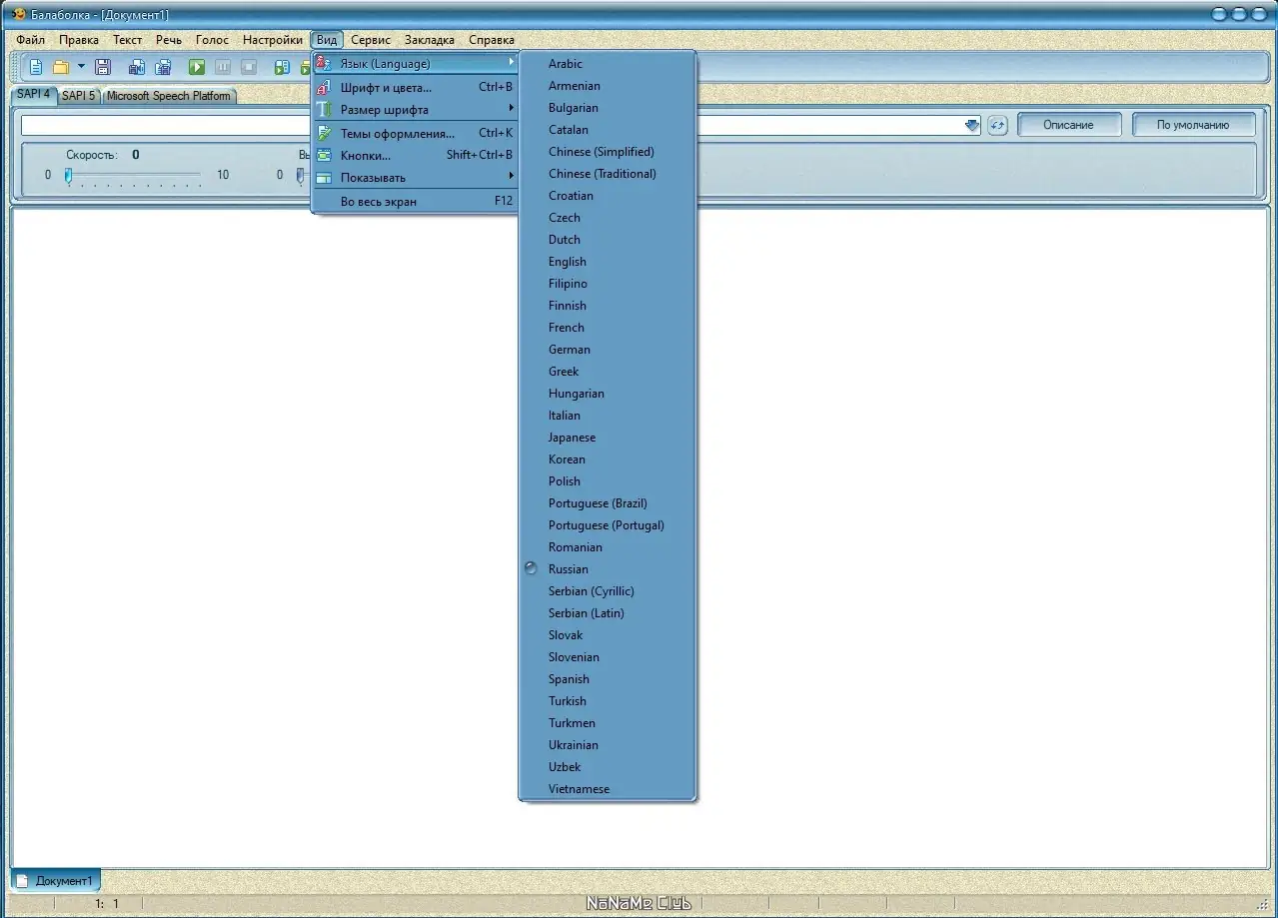The width and height of the screenshot is (1278, 918).
Task: Click the Balabolka app icon in title bar
Action: point(18,14)
